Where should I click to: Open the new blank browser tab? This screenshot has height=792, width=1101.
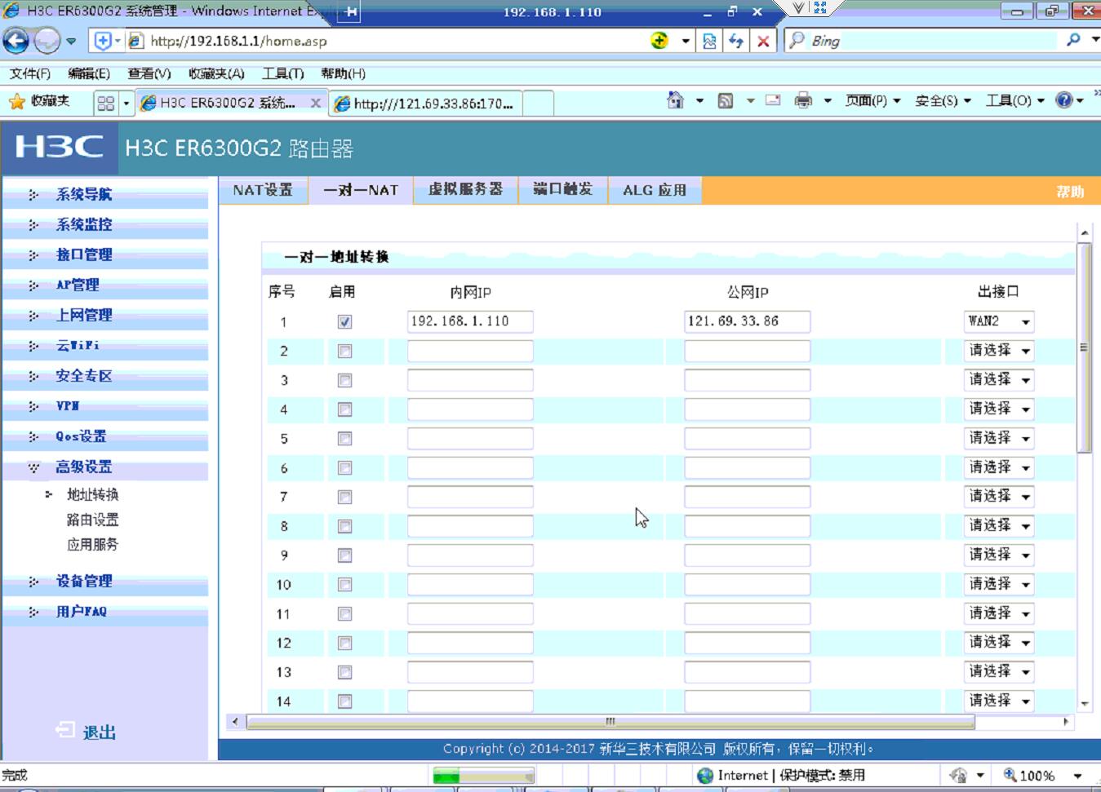point(538,104)
